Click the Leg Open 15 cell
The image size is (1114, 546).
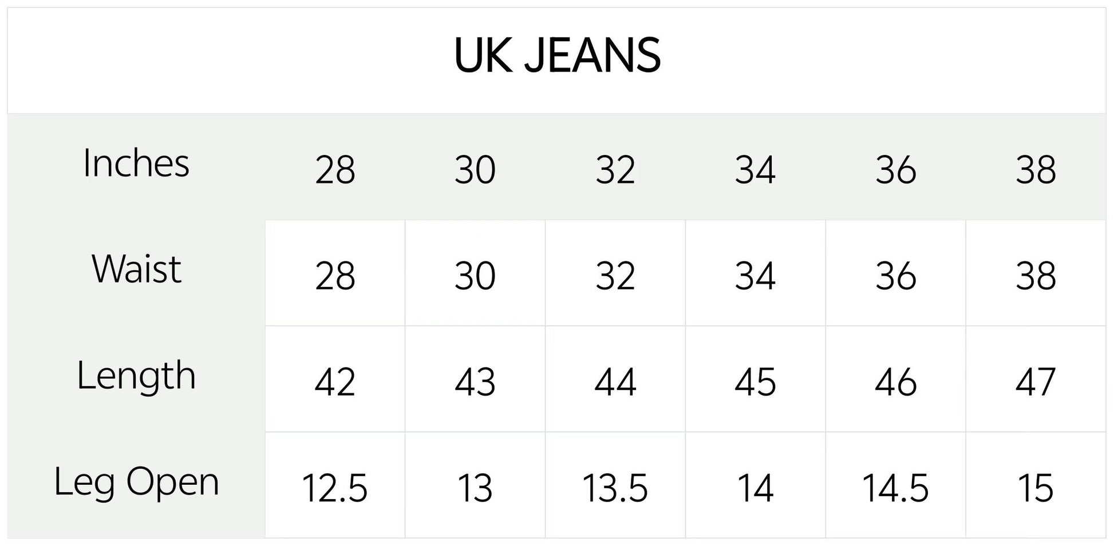point(1035,488)
